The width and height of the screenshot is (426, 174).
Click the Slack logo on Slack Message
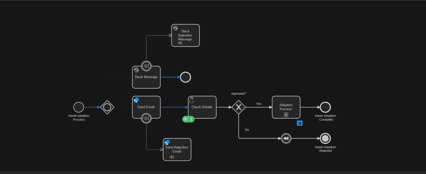pos(136,70)
